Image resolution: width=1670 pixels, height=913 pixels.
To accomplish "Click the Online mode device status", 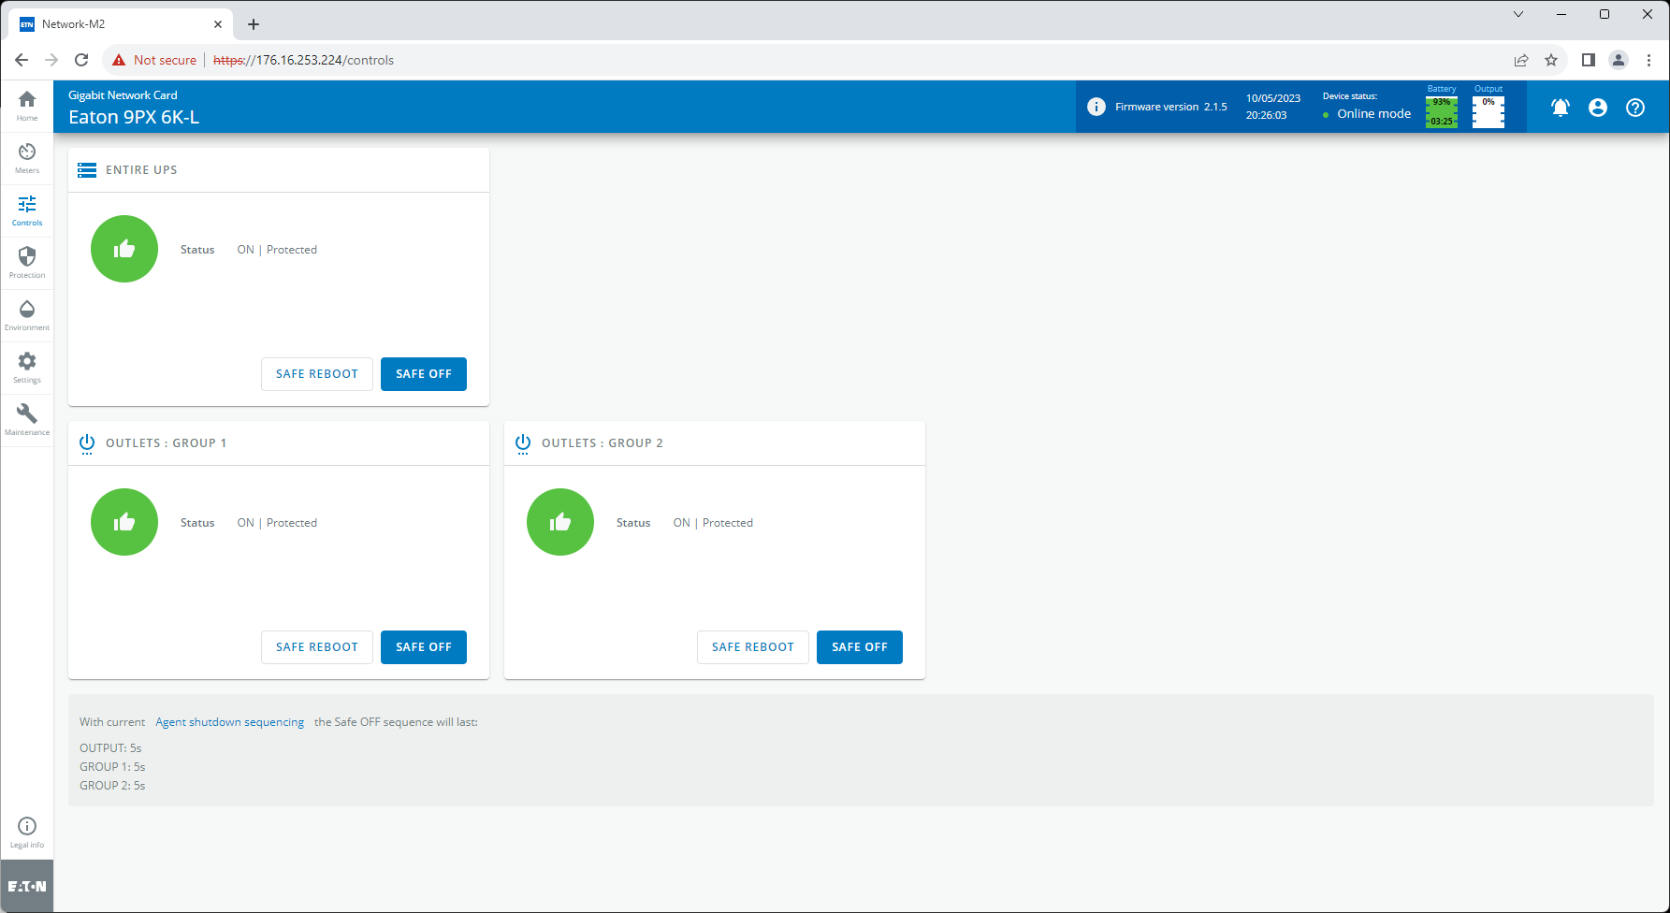I will (x=1367, y=114).
